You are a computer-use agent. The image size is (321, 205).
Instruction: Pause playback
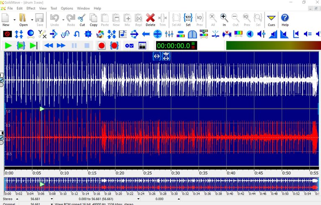pos(74,45)
